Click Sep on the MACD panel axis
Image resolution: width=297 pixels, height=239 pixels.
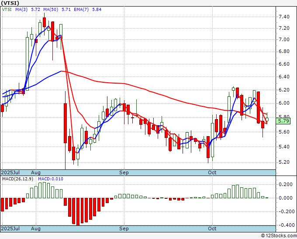click(x=124, y=228)
